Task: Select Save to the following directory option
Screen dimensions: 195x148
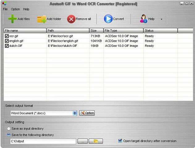Action: pyautogui.click(x=9, y=135)
